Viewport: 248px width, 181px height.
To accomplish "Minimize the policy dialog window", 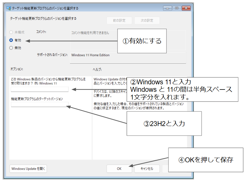I will tap(168, 8).
